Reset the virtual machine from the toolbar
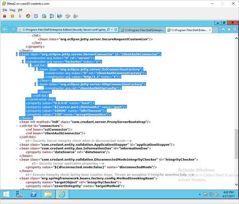Image resolution: width=239 pixels, height=204 pixels. 27,16
